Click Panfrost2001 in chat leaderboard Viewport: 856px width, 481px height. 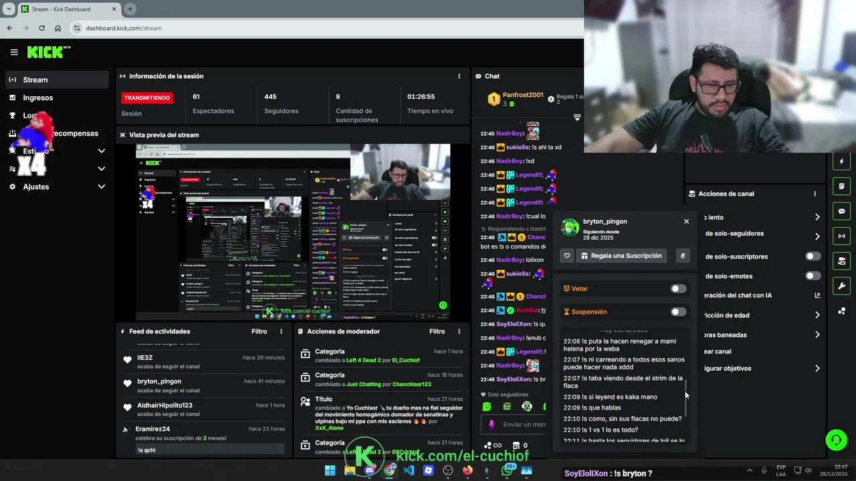point(522,95)
